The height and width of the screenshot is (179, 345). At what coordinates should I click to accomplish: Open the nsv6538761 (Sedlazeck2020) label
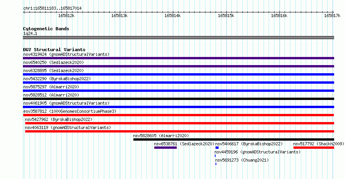point(184,144)
